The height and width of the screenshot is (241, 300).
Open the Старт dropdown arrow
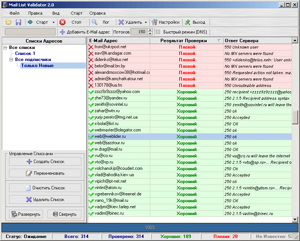(53, 23)
